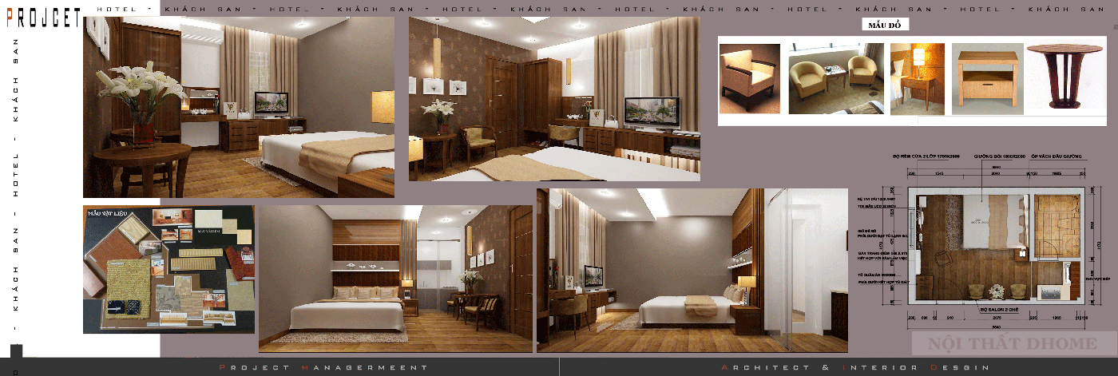Click the MẪU ĐỒ heading label

(884, 25)
